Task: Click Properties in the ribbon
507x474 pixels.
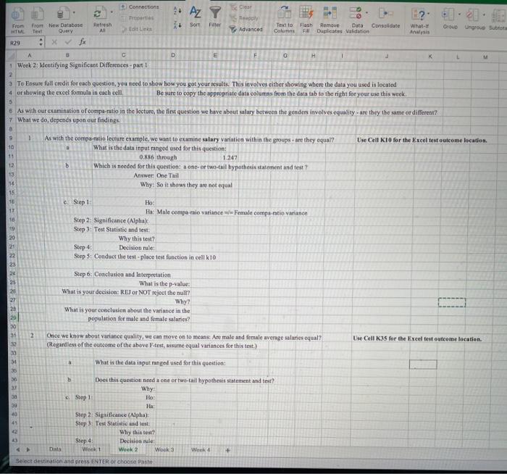Action: click(138, 18)
